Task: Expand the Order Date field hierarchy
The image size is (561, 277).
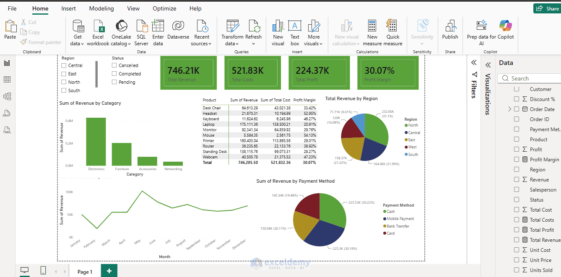Action: pyautogui.click(x=510, y=109)
